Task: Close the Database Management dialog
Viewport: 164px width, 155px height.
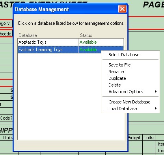Action: (x=122, y=9)
